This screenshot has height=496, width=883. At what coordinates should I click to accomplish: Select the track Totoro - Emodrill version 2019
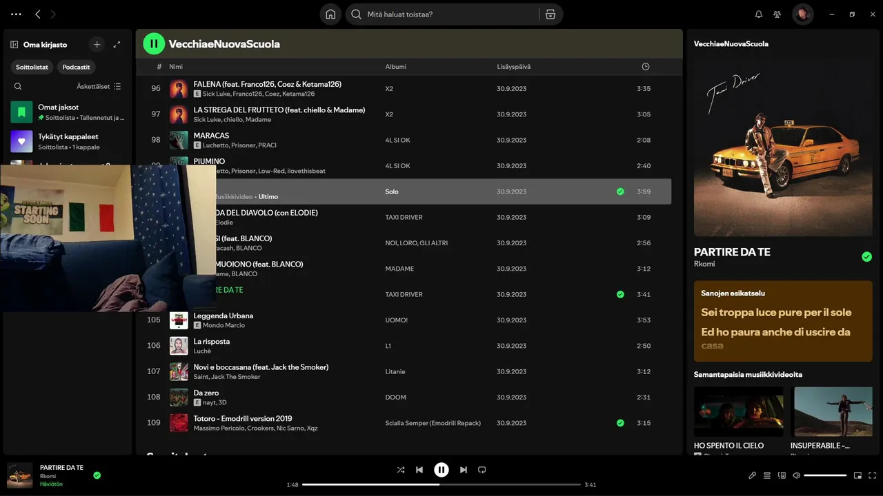pos(242,418)
